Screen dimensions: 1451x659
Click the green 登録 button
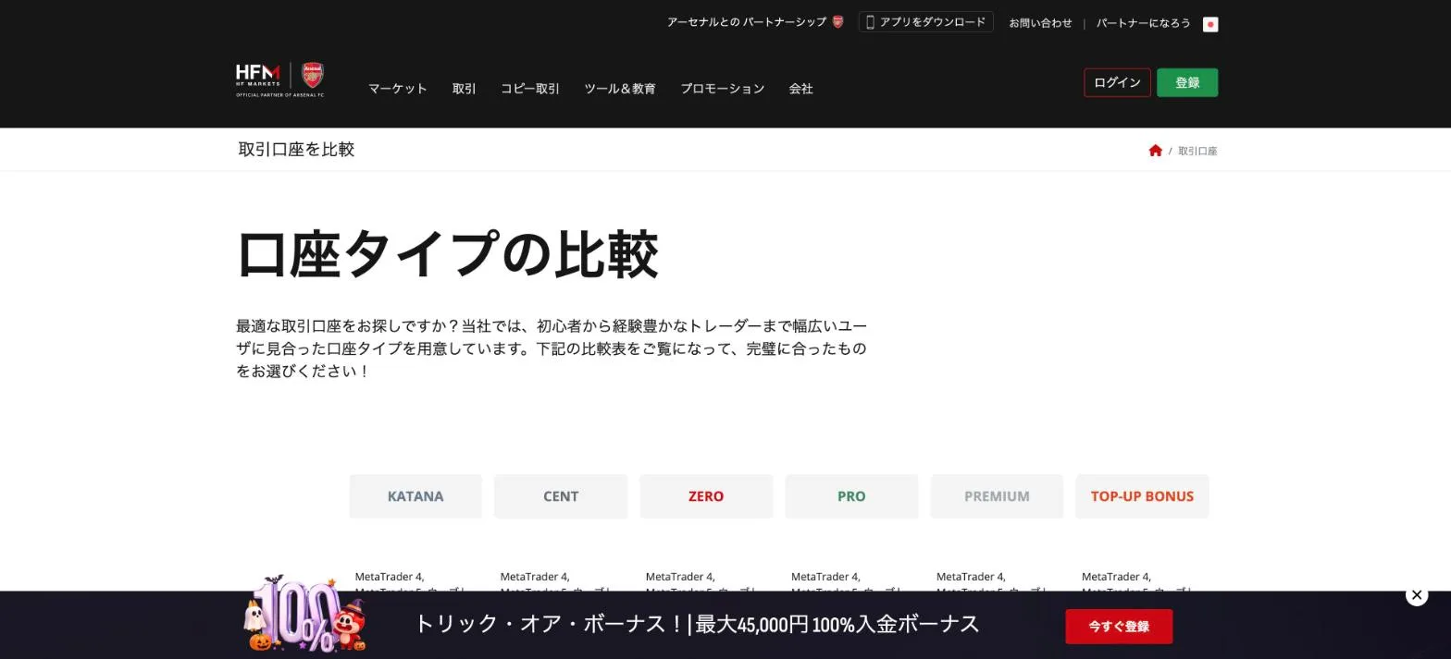point(1187,82)
